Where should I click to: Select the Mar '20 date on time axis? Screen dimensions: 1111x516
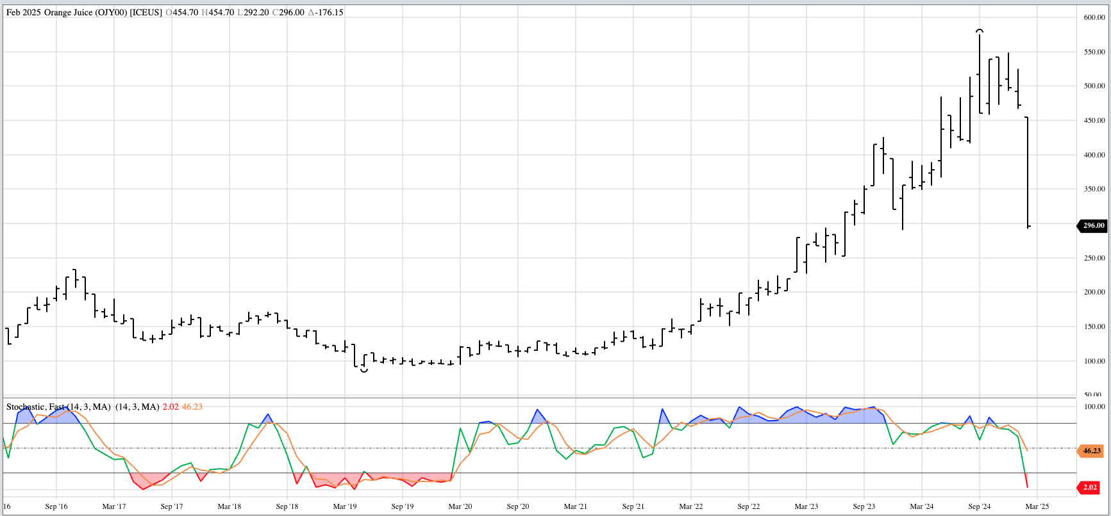(x=460, y=506)
